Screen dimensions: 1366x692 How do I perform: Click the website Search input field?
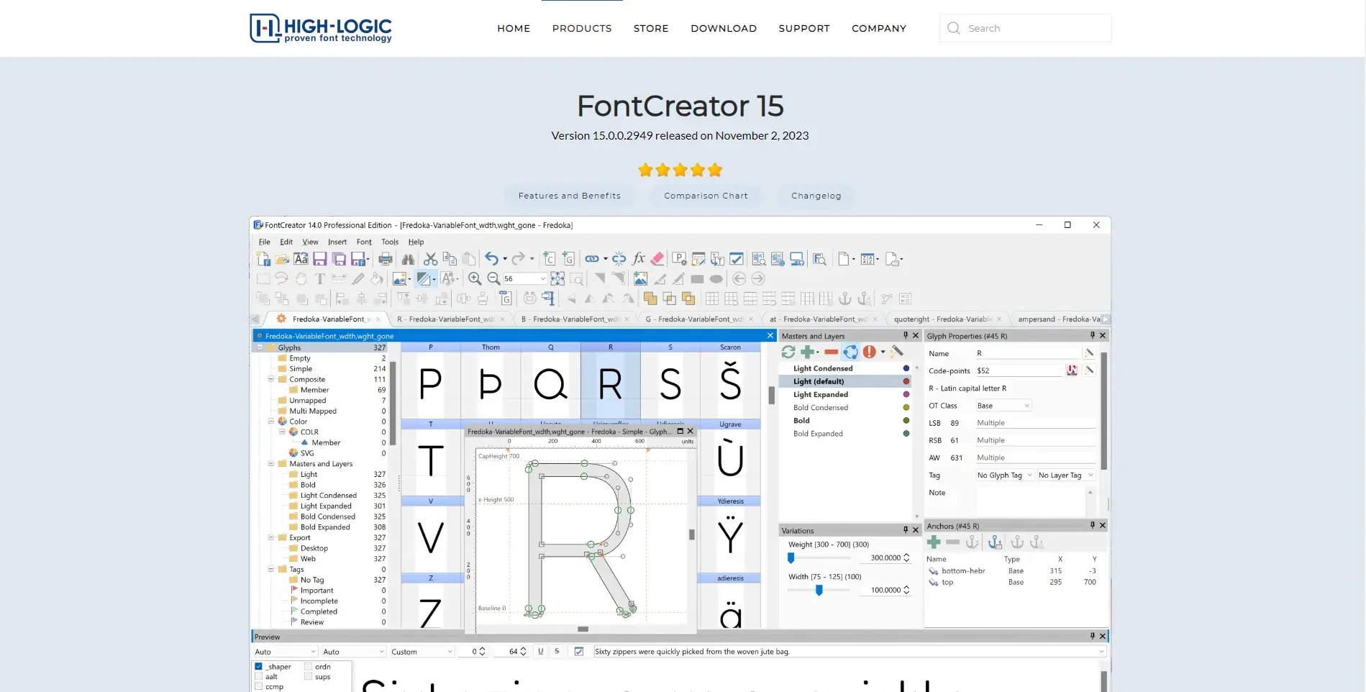1025,28
